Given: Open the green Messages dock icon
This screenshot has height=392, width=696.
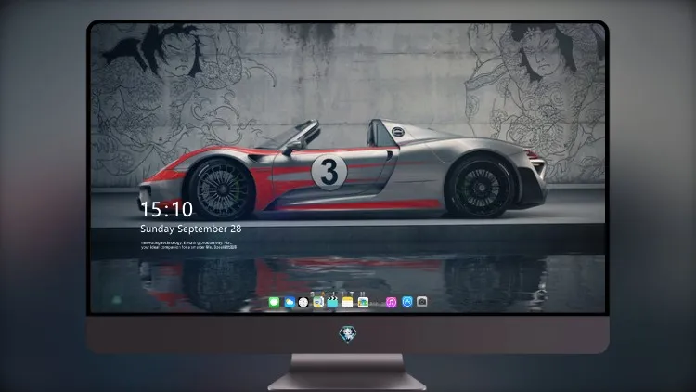Looking at the screenshot, I should [274, 302].
